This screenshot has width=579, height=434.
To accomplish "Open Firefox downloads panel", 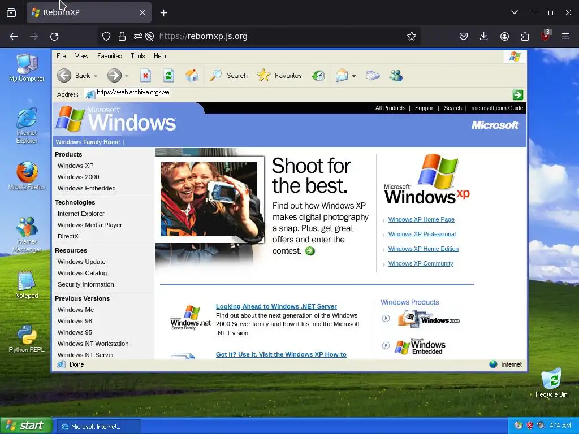I will (x=484, y=36).
